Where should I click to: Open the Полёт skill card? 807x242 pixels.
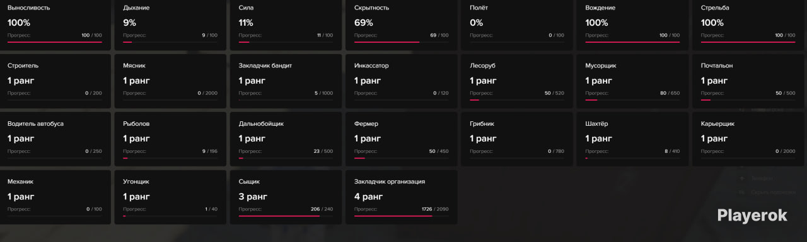(517, 25)
